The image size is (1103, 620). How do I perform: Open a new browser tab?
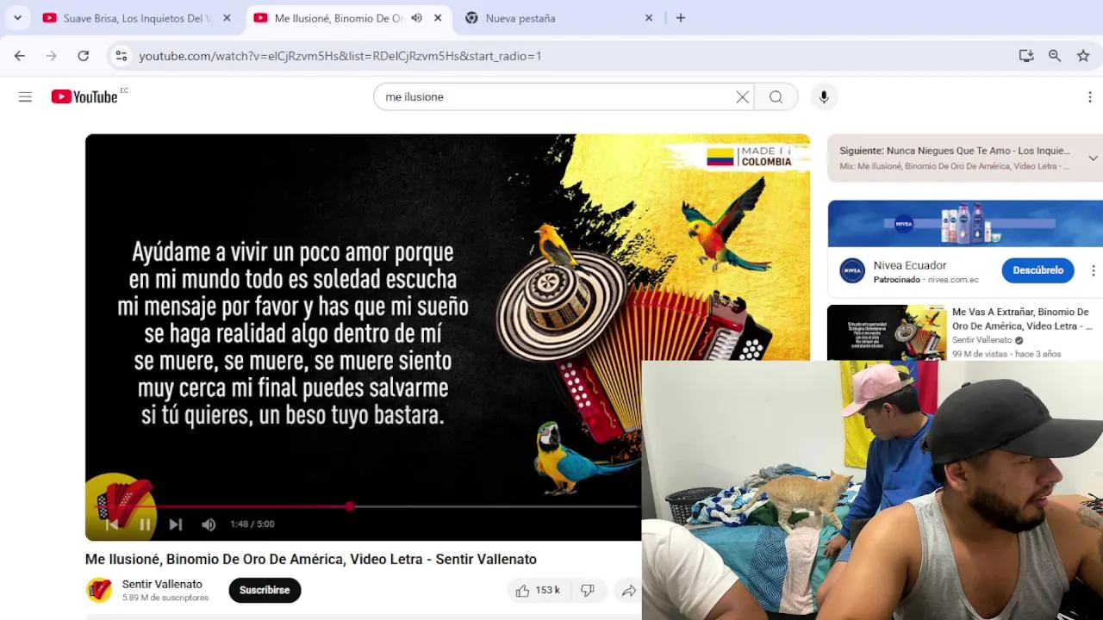[x=681, y=18]
